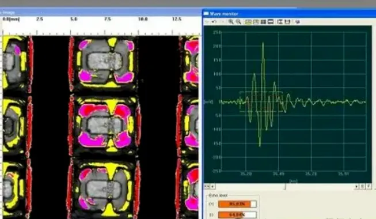Click the Image window title bar
Viewport: 376px width, 219px height.
101,12
